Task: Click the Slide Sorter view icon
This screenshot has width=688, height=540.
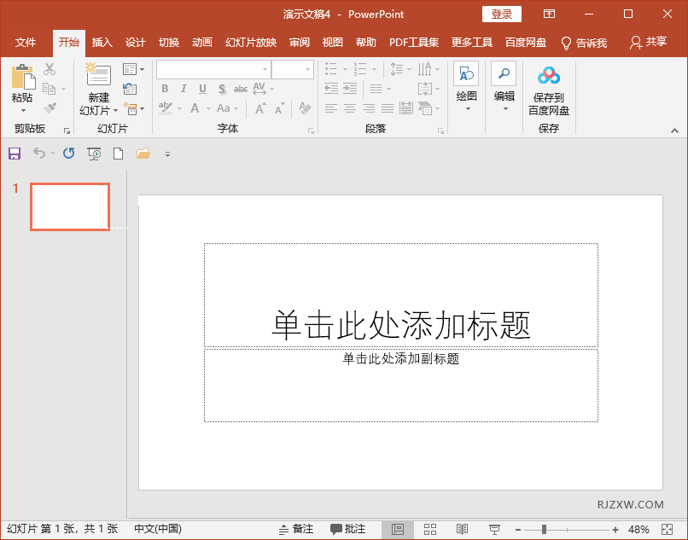Action: (430, 529)
